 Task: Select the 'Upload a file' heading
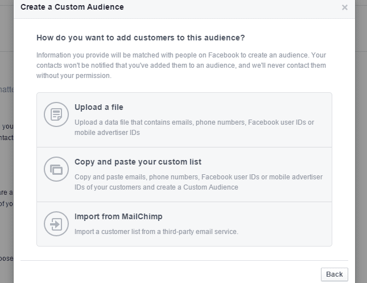[99, 107]
